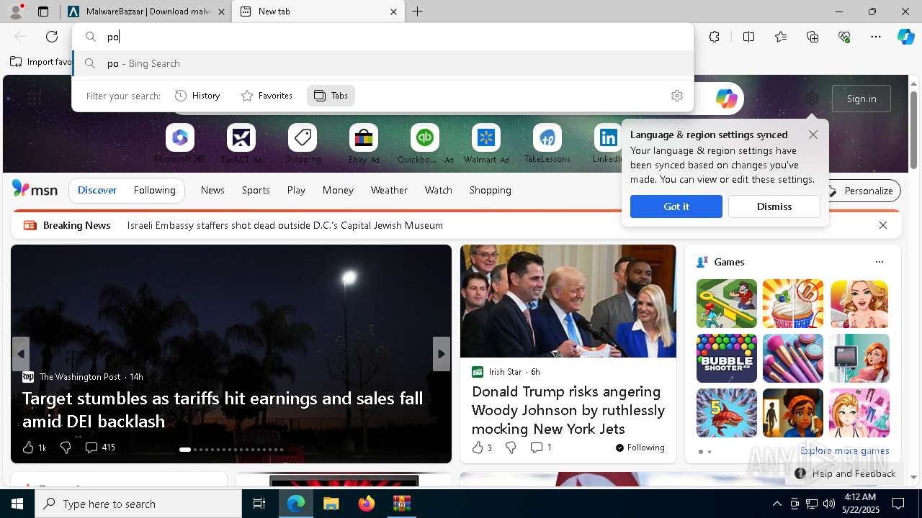The width and height of the screenshot is (922, 518).
Task: Open Split screen icon in toolbar
Action: coord(748,37)
